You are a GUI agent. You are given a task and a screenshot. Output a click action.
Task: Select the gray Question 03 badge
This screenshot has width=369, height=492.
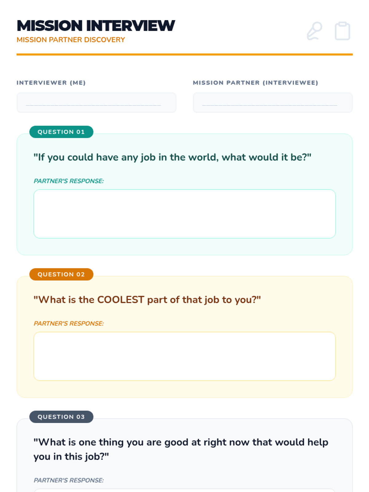(x=61, y=417)
